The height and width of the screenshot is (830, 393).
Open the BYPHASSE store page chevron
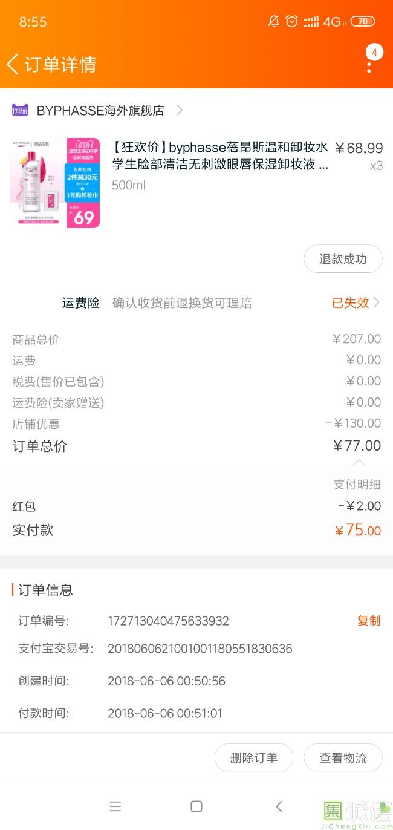tap(179, 110)
